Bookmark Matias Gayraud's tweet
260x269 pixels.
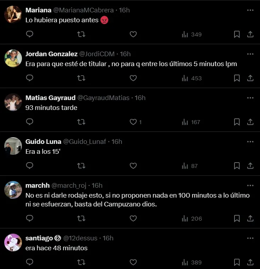(x=237, y=122)
